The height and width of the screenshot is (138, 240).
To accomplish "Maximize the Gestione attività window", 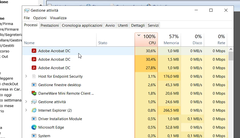I will coord(211,10).
